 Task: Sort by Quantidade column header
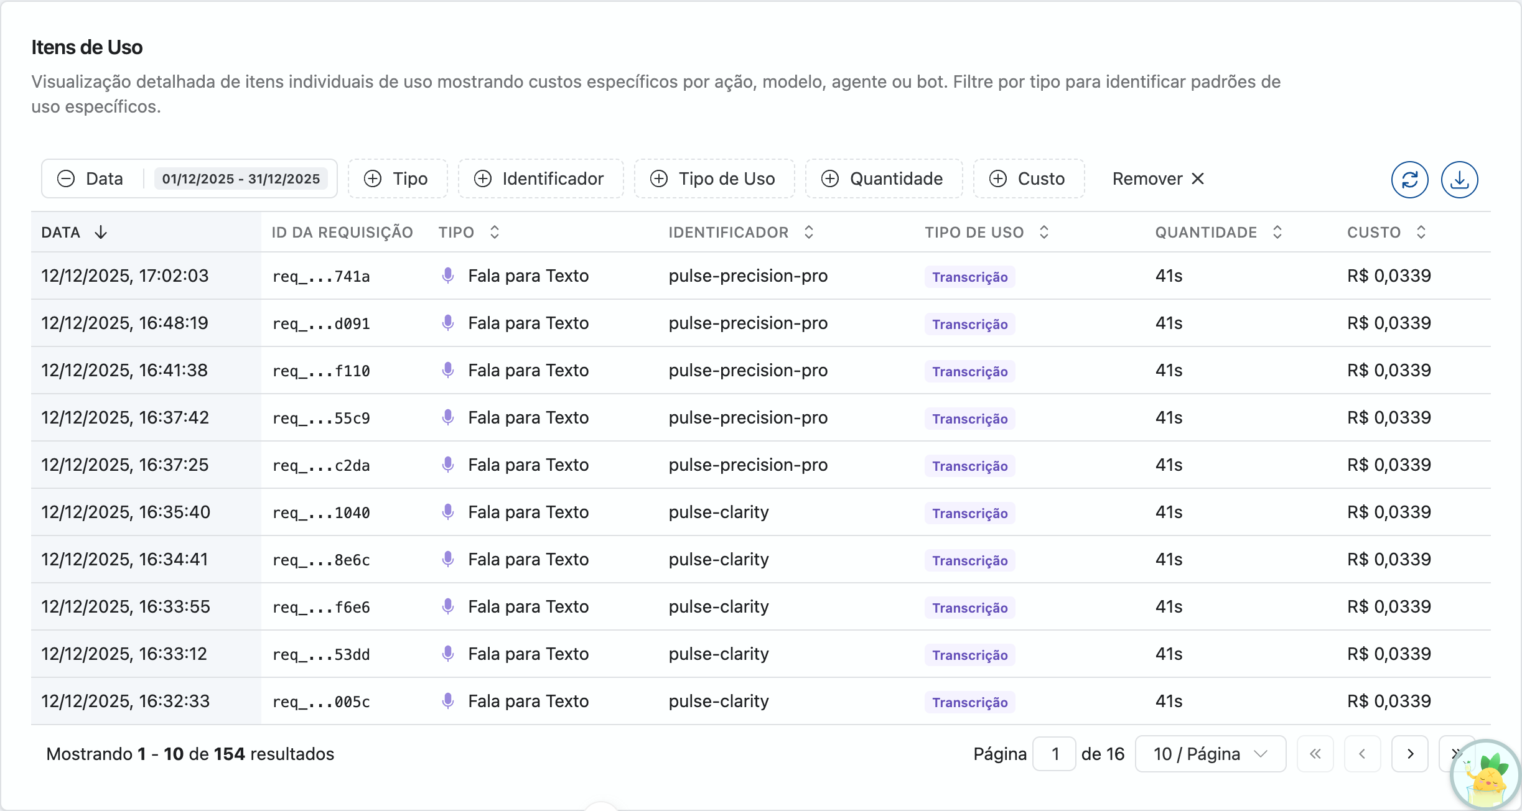(x=1206, y=233)
